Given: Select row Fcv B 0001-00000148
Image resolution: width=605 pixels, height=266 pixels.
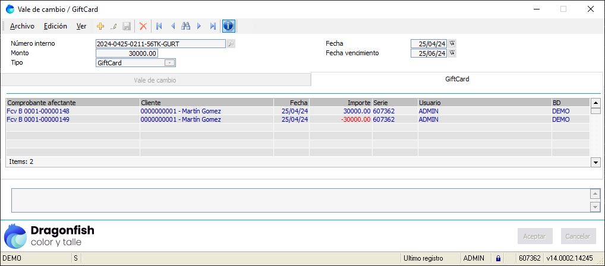Looking at the screenshot, I should point(298,111).
